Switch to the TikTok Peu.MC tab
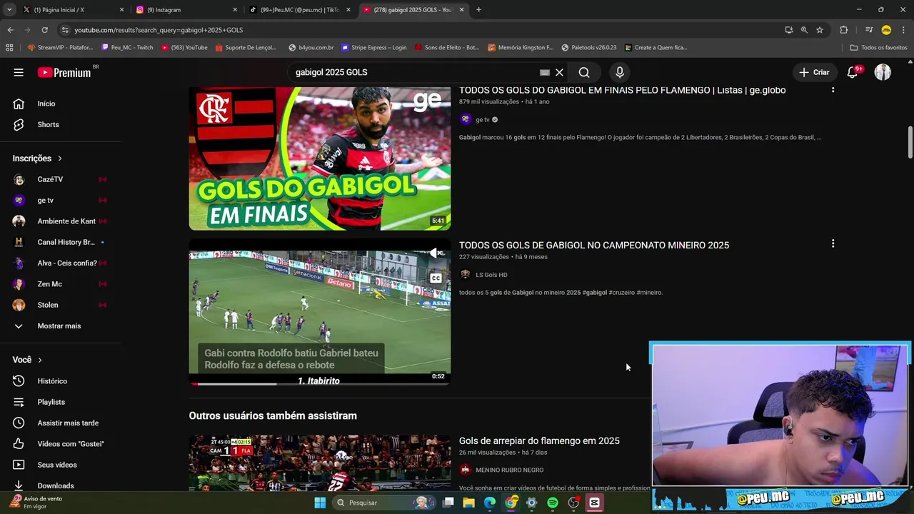Viewport: 914px width, 514px height. point(298,10)
